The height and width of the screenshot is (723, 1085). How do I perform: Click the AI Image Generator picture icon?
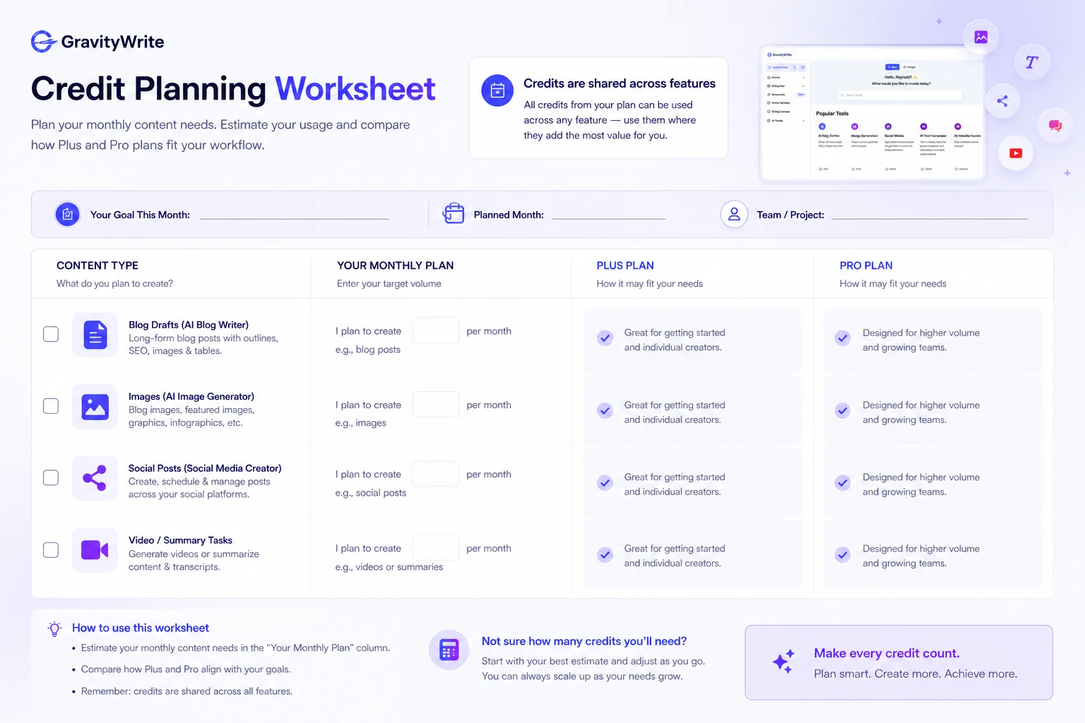point(95,407)
